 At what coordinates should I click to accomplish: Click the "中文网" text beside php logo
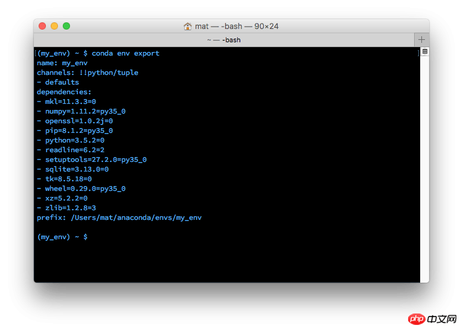point(442,319)
